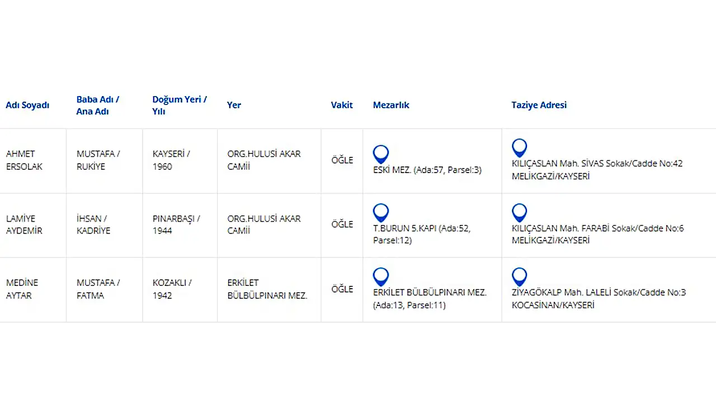This screenshot has width=716, height=402.
Task: Click map pin for Erkilet Bülbülpınarı cemetery
Action: point(381,276)
